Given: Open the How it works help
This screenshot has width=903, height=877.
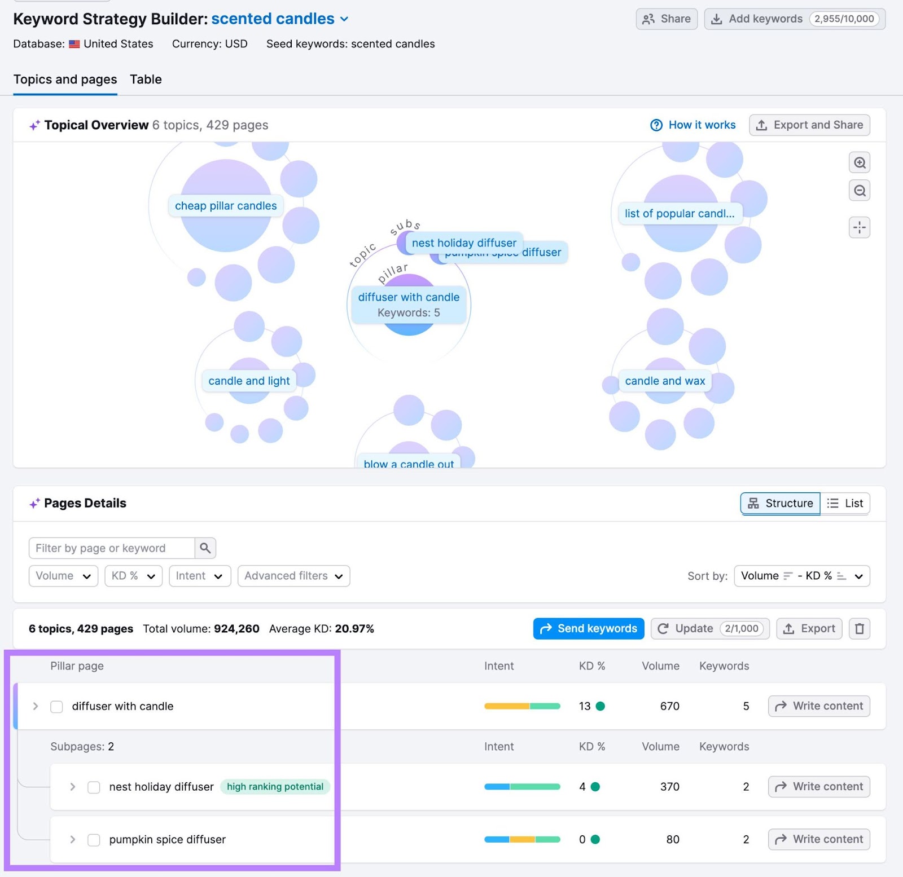Looking at the screenshot, I should pyautogui.click(x=693, y=125).
